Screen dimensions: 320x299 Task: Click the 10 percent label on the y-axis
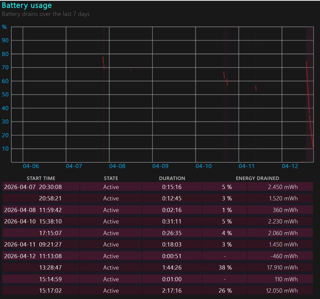5,149
